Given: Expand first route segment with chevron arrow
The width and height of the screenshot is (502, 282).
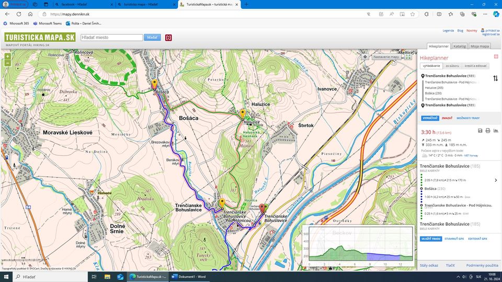Looking at the screenshot, I should pos(496,180).
